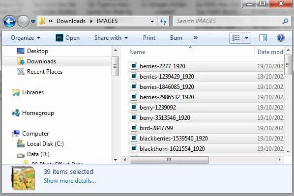Close the Explorer window

(x=281, y=3)
